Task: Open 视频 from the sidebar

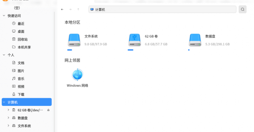Action: point(21,87)
